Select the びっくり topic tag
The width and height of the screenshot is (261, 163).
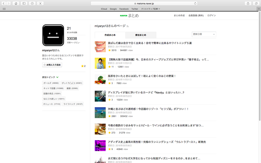[x=72, y=83]
